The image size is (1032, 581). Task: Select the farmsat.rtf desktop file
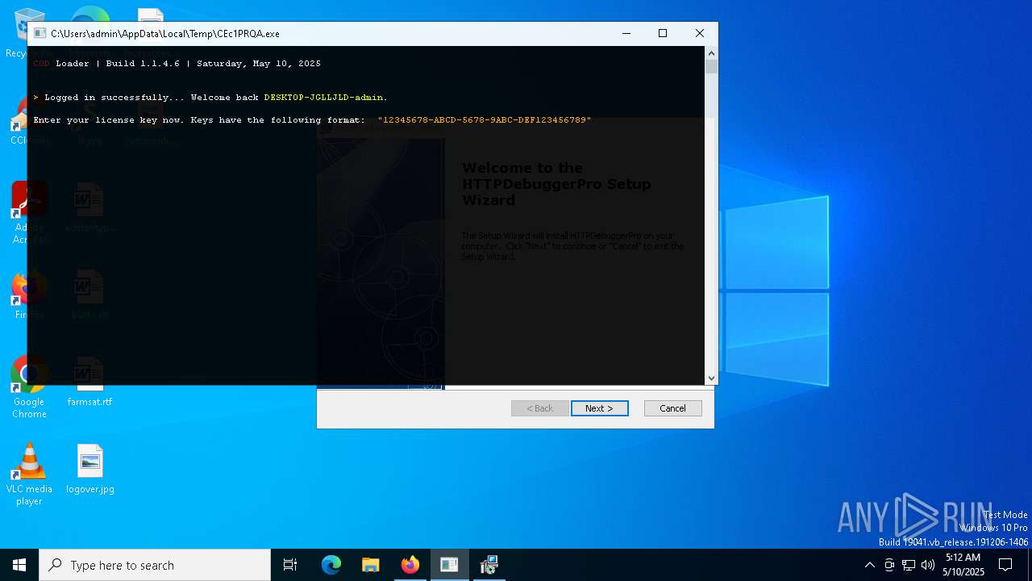(x=89, y=382)
